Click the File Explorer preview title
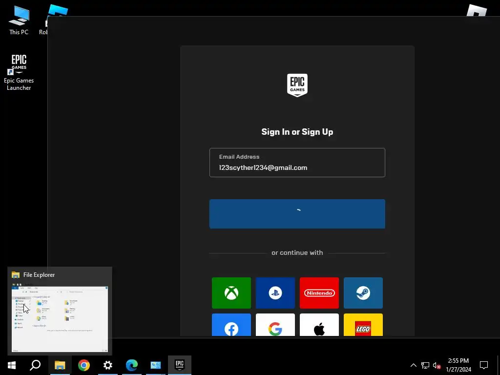 point(39,275)
